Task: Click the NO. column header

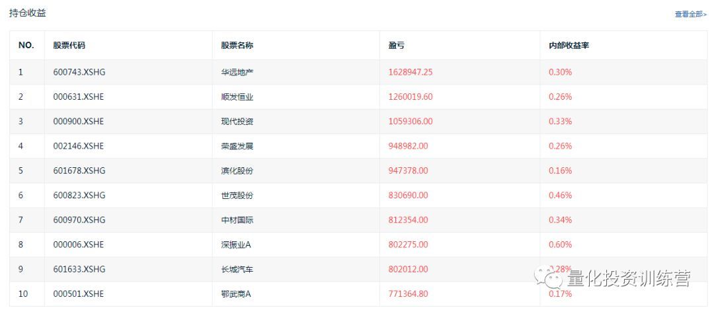Action: (x=26, y=46)
